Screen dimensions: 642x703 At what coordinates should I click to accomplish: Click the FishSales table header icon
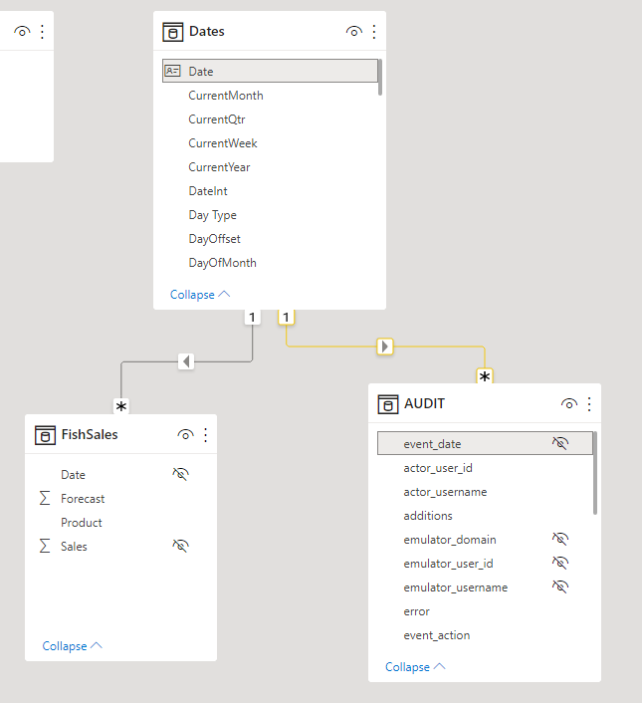pos(45,435)
